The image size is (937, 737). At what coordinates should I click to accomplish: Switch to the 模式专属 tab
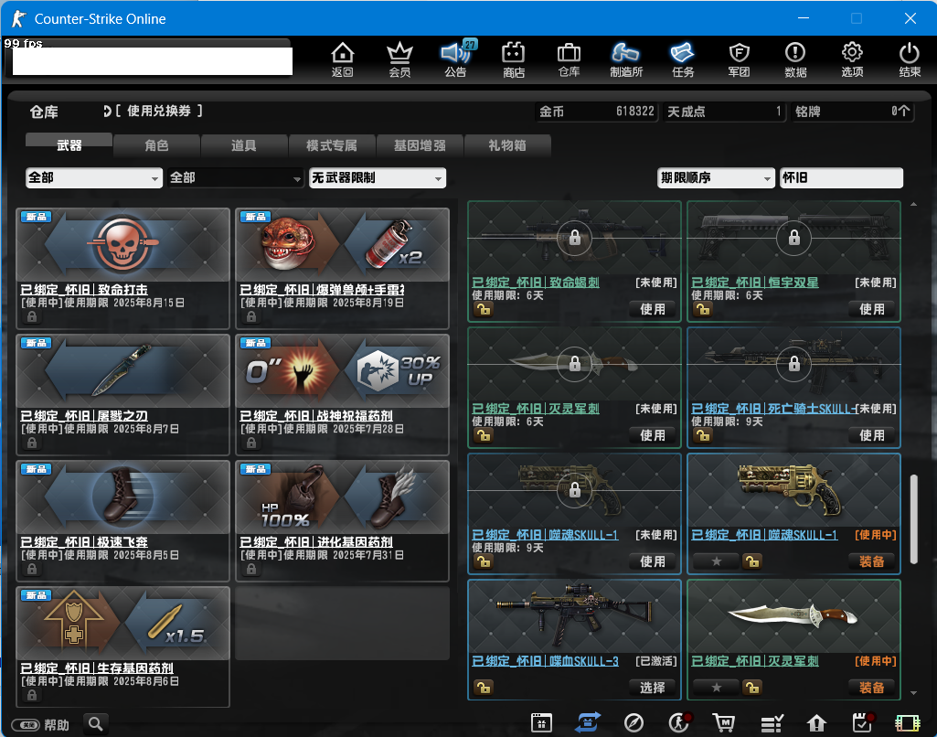coord(332,145)
